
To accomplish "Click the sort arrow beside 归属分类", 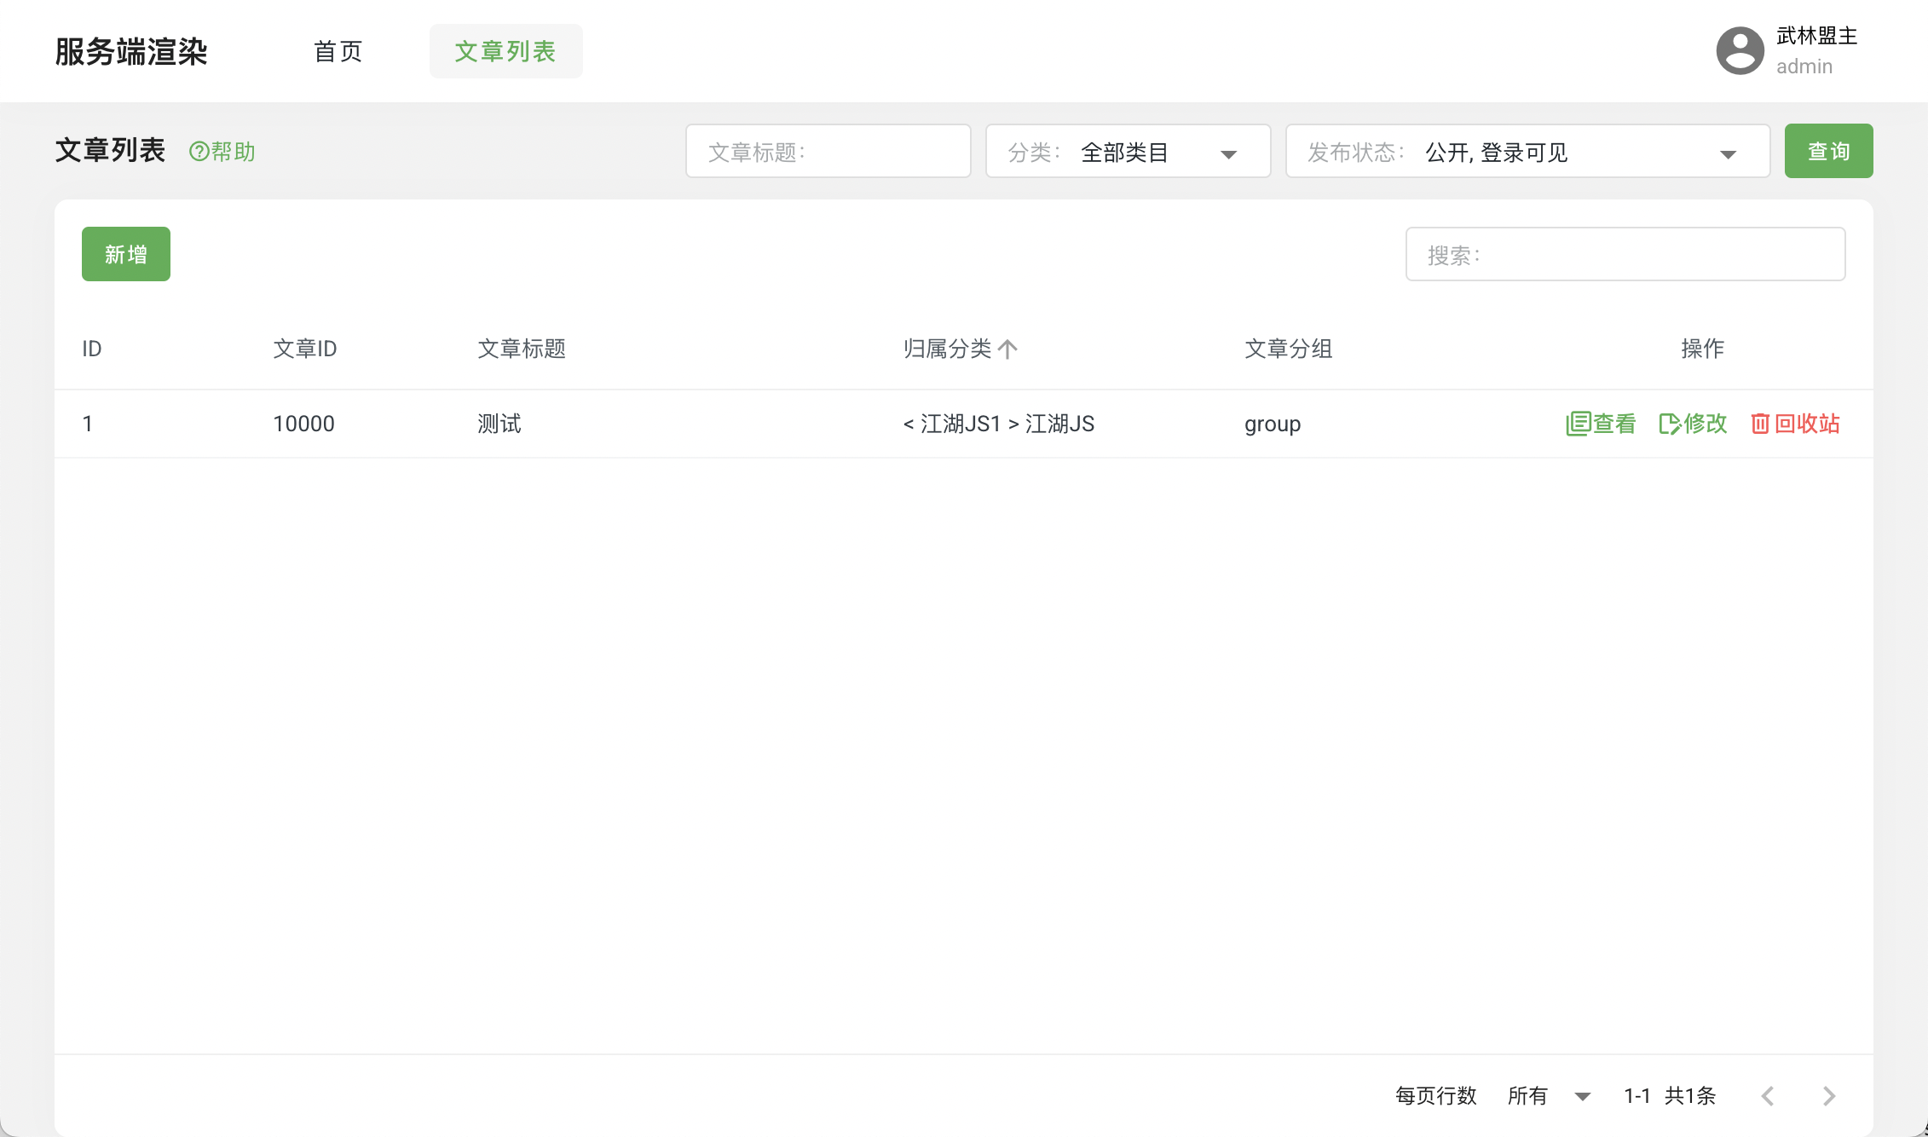I will [1007, 349].
